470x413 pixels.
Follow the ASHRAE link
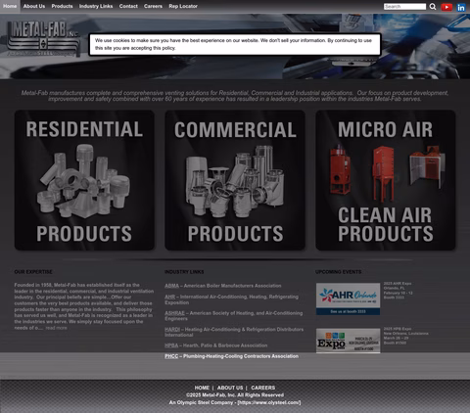click(x=174, y=313)
